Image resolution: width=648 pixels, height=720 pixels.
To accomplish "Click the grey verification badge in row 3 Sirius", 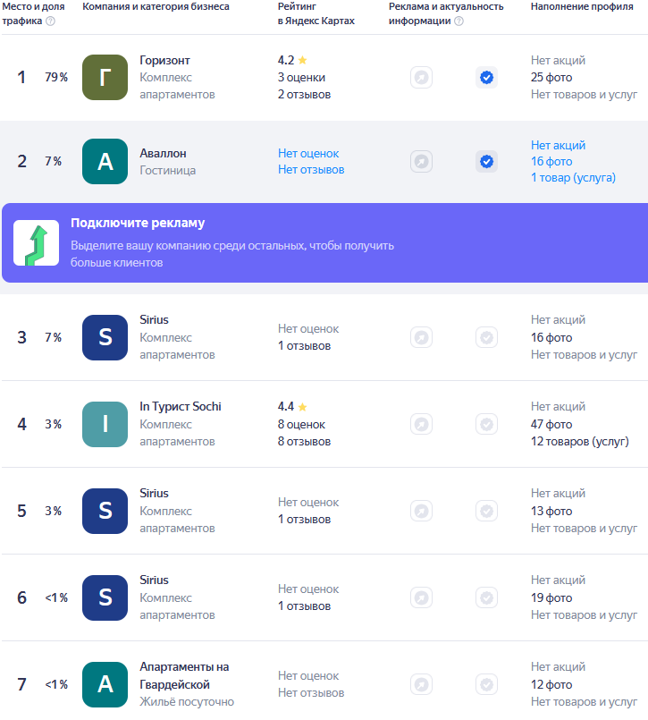I will [486, 337].
